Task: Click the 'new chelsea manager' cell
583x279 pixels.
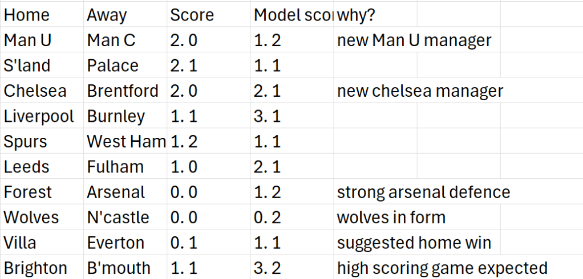Action: pos(420,91)
